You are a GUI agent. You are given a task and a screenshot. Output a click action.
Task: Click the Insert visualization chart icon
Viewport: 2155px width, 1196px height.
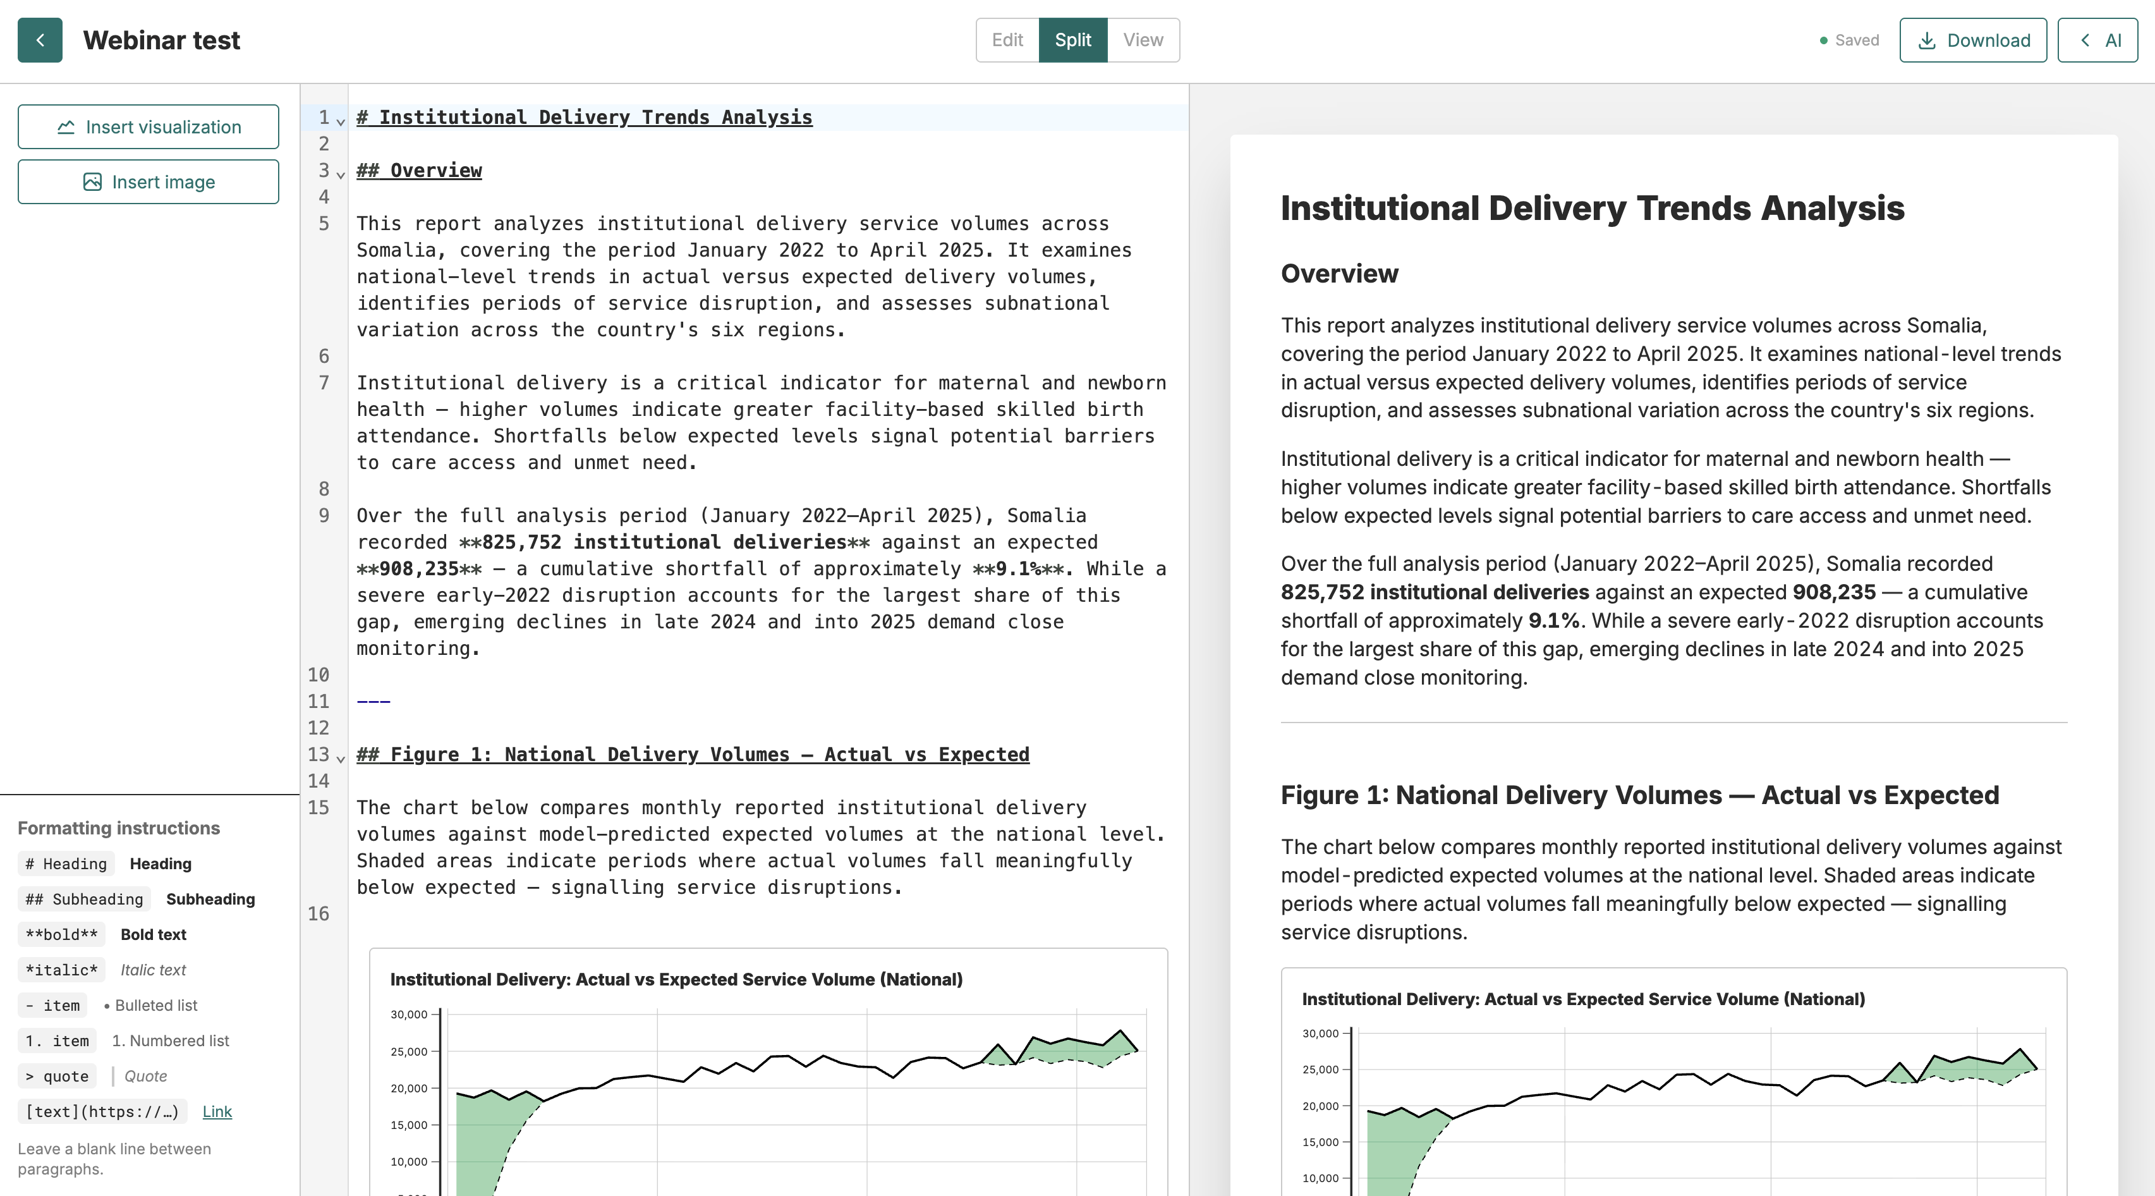(66, 127)
